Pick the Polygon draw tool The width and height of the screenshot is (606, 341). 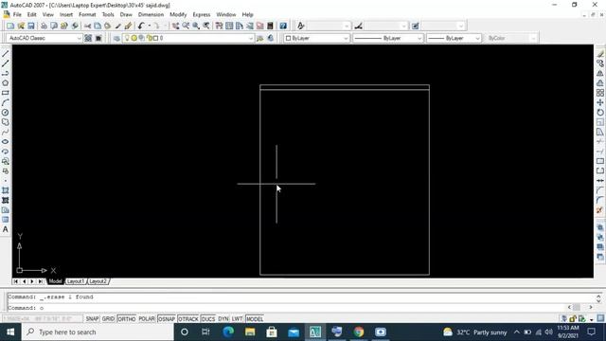click(x=6, y=83)
